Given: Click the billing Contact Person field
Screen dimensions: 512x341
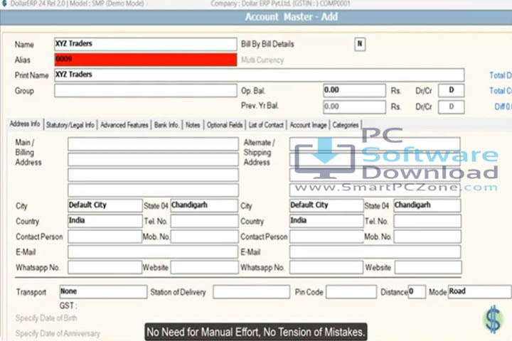Looking at the screenshot, I should 105,237.
